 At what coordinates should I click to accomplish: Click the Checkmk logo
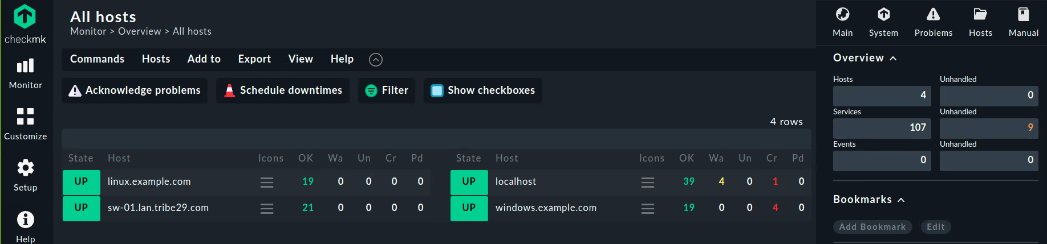[x=25, y=24]
